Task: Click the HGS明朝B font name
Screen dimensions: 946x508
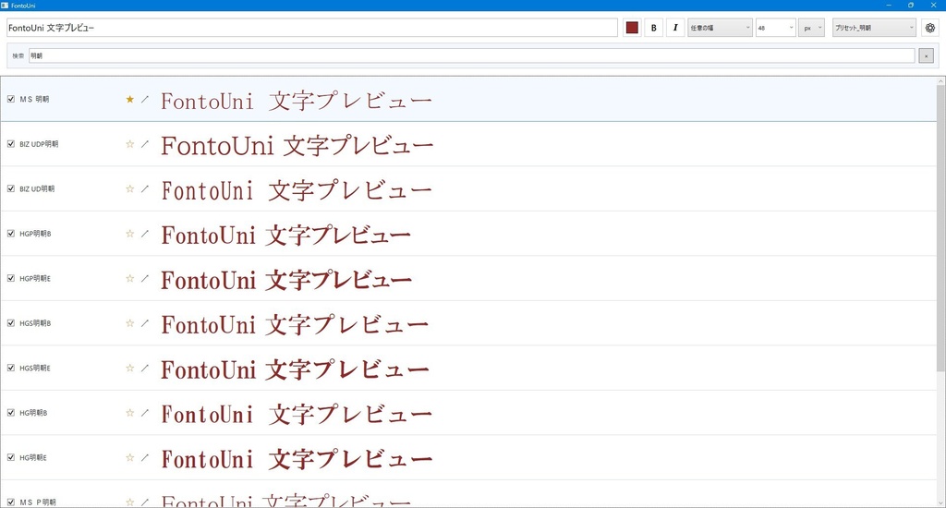Action: 36,322
